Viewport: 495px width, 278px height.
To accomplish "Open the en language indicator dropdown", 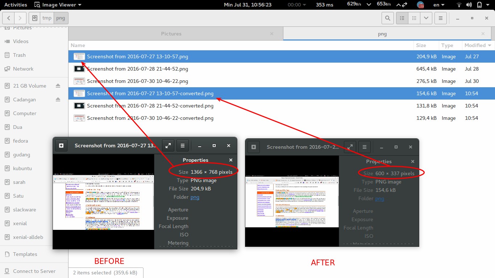I will click(x=439, y=5).
